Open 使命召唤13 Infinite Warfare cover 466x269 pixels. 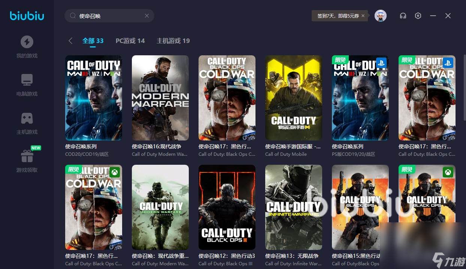(x=294, y=207)
